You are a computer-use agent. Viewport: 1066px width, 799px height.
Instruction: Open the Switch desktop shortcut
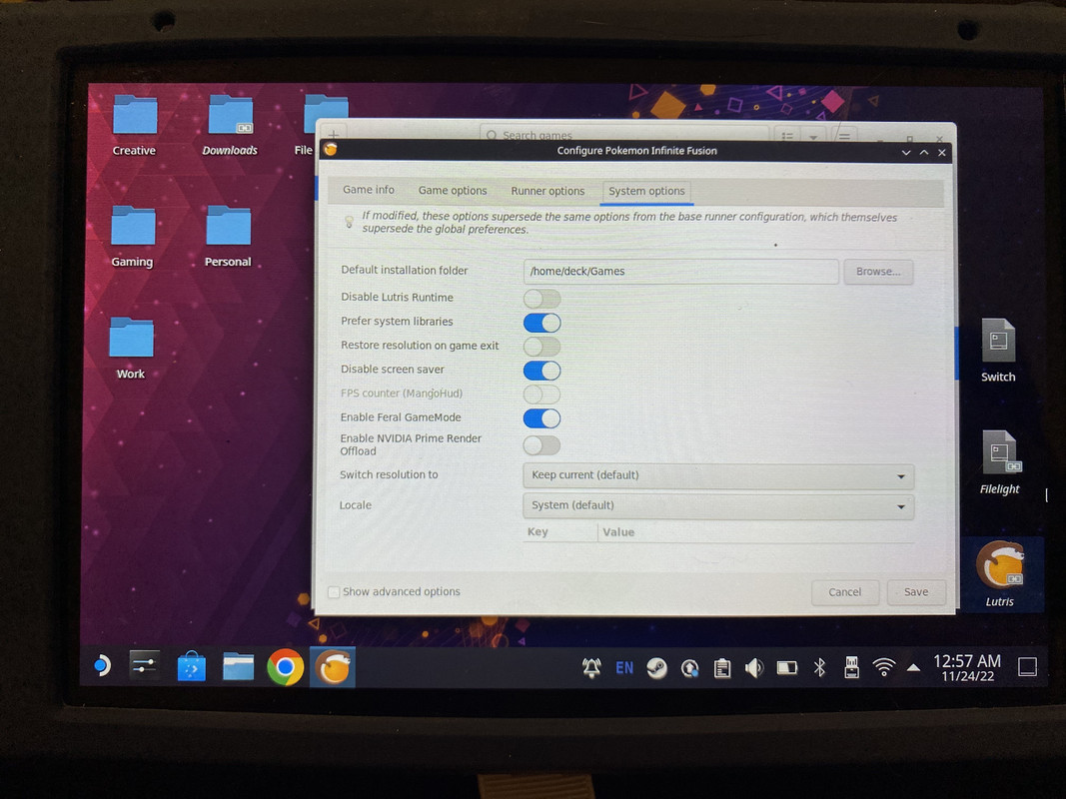998,352
